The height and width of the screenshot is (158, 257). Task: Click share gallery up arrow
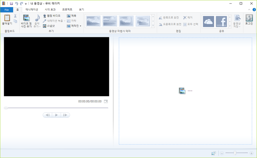coord(230,17)
